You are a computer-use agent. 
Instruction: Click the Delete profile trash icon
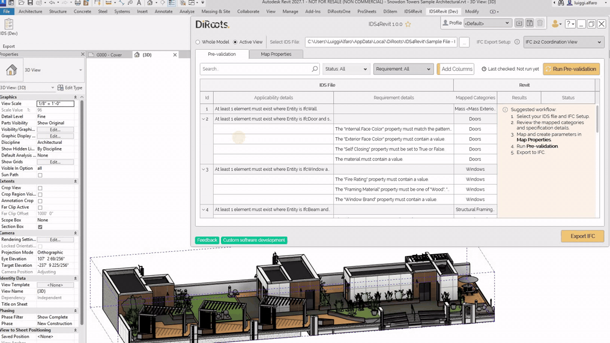tap(540, 23)
